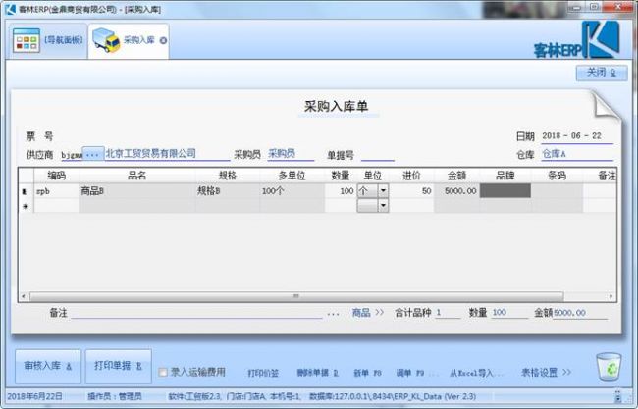The height and width of the screenshot is (409, 638).
Task: Click the 商品 >> link
Action: tap(368, 313)
